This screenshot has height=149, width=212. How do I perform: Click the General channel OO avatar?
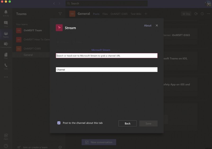(72, 14)
